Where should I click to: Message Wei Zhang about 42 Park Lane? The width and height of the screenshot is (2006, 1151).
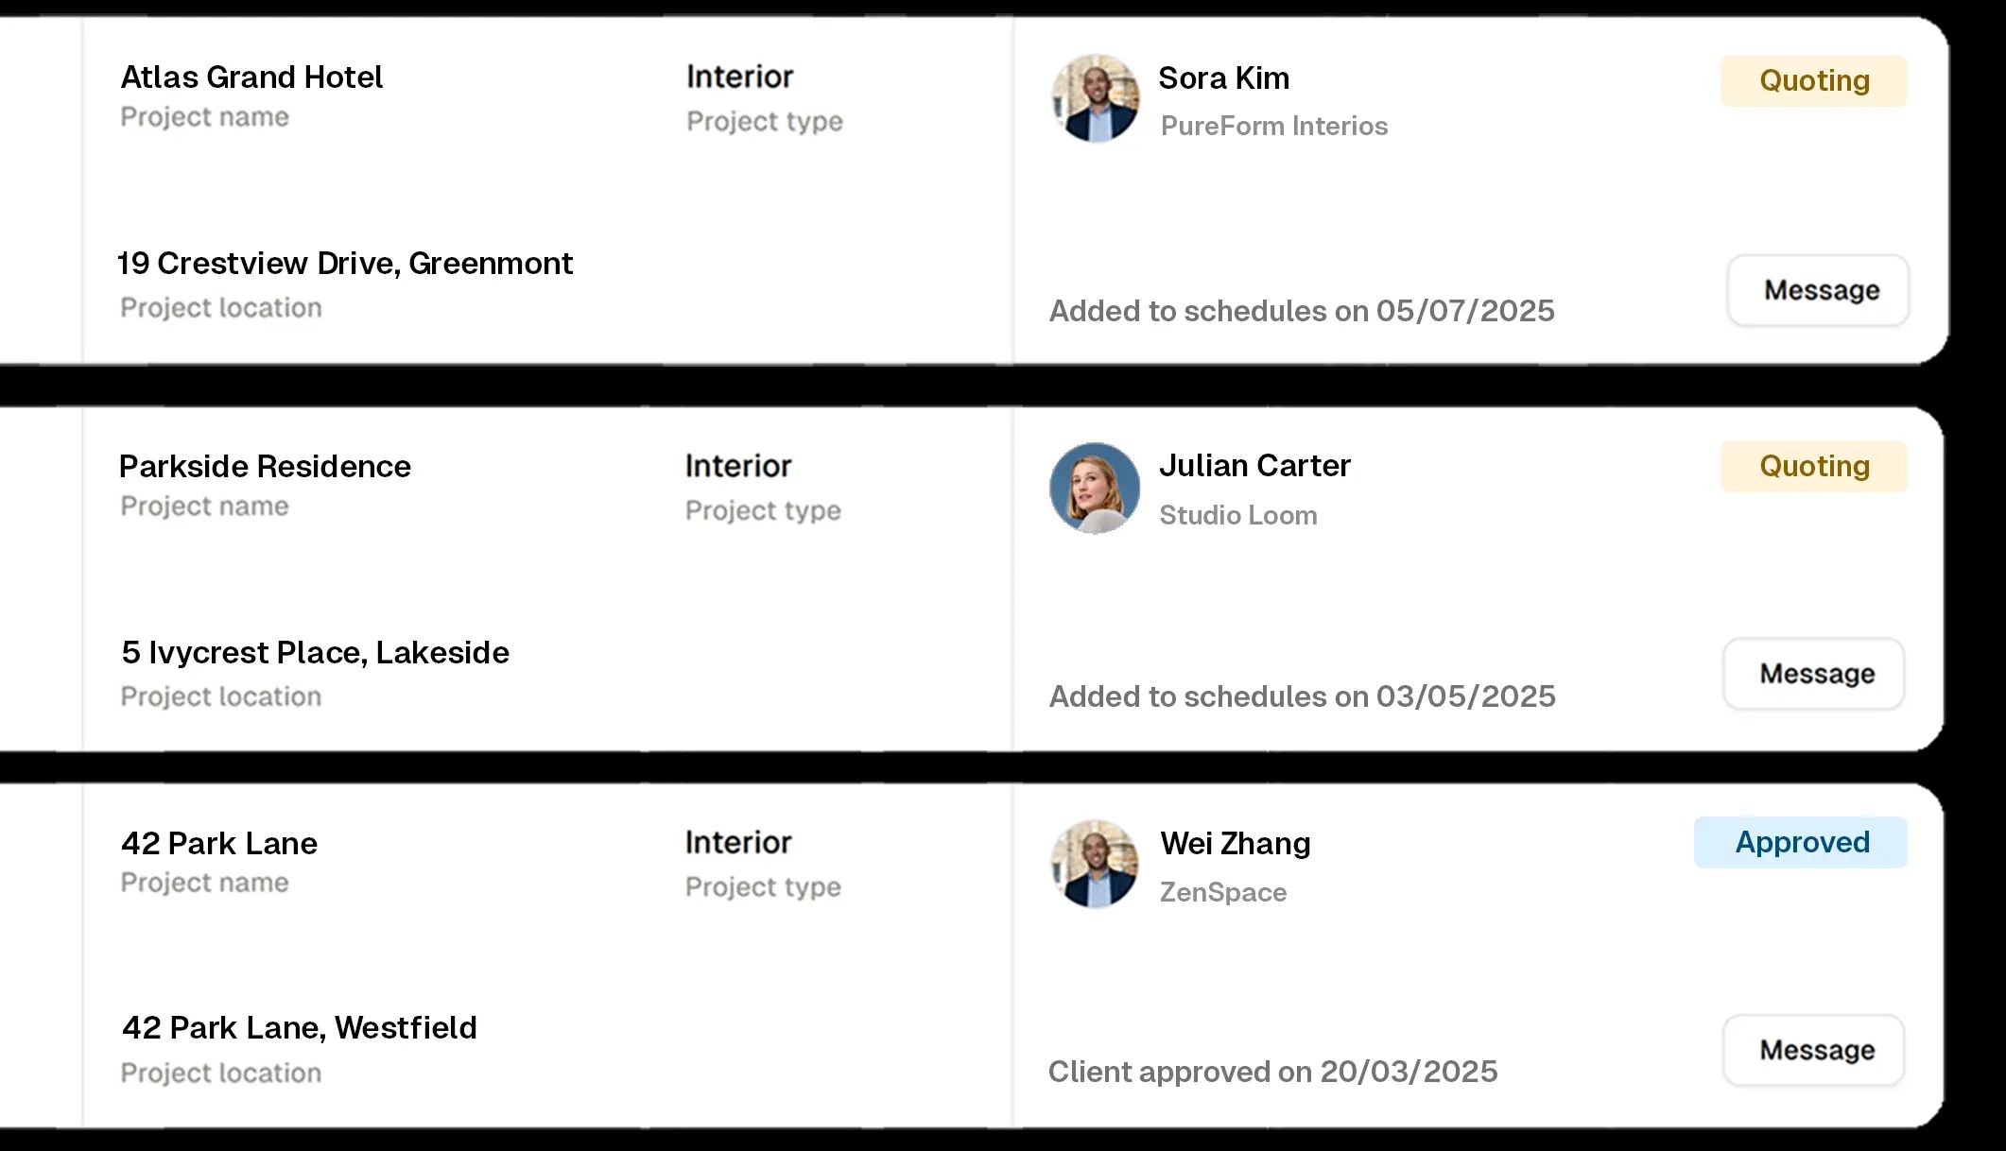click(x=1814, y=1050)
